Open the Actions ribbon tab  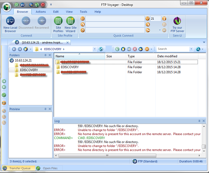[41, 12]
